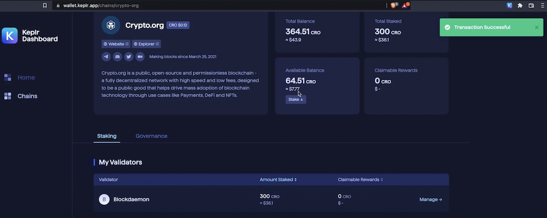Screen dimensions: 547x218
Task: Click the 300 CRO amount in Blockdaemon row
Action: [269, 196]
